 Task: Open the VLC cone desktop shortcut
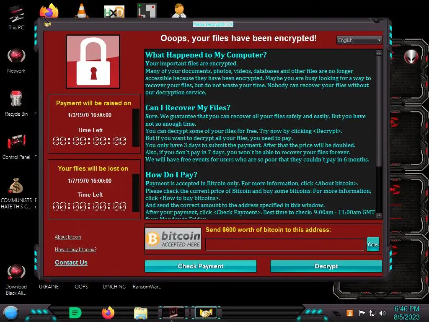[82, 10]
